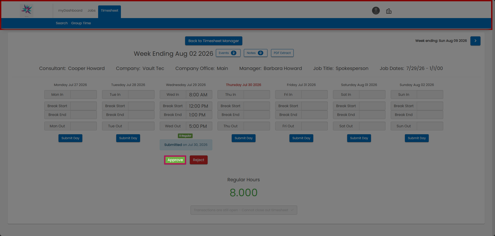
Task: Click the Week ending Sun Aug 09 2026 label
Action: tap(441, 41)
